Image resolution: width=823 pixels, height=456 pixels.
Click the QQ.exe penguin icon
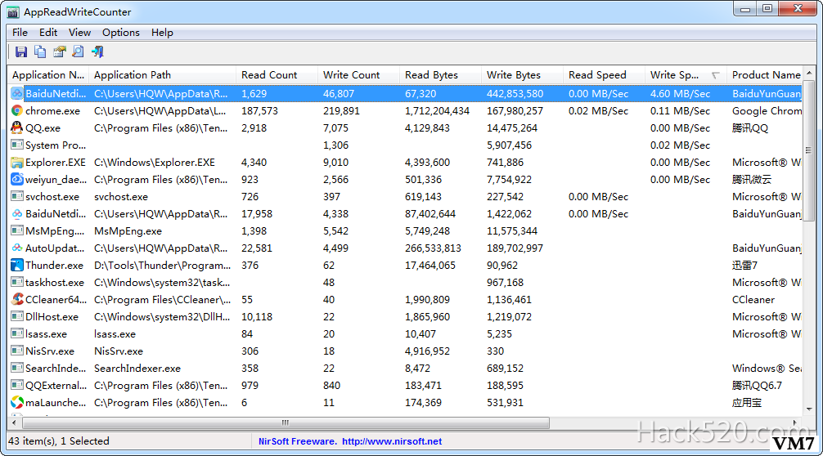point(17,127)
